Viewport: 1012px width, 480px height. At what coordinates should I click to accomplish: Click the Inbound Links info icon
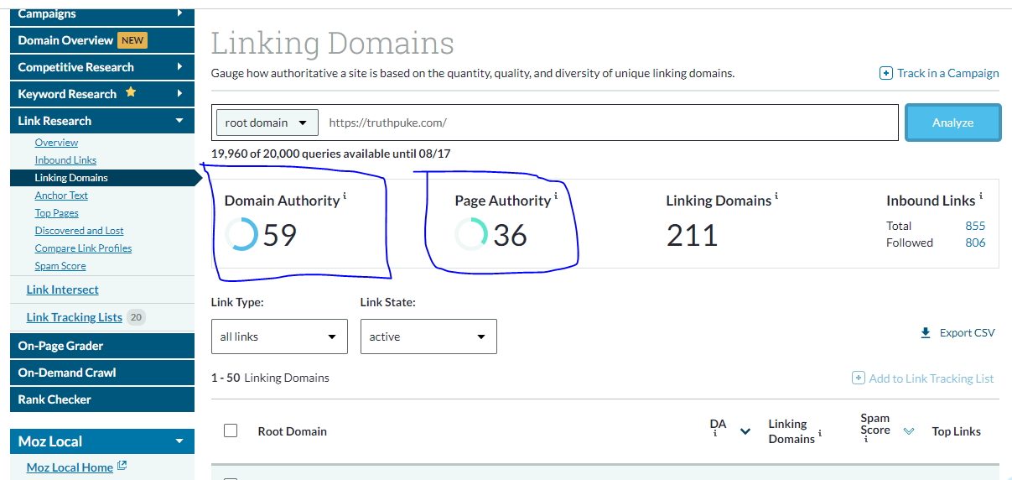(981, 196)
